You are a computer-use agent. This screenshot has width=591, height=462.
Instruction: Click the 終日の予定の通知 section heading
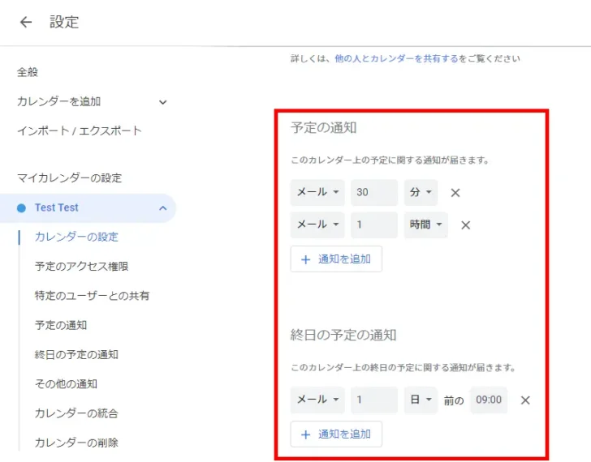click(x=343, y=335)
